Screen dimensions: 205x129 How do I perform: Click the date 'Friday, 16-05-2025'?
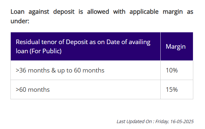click(x=174, y=121)
